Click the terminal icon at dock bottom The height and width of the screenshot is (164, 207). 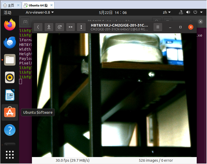pyautogui.click(x=10, y=144)
